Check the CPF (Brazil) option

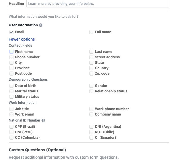11,127
